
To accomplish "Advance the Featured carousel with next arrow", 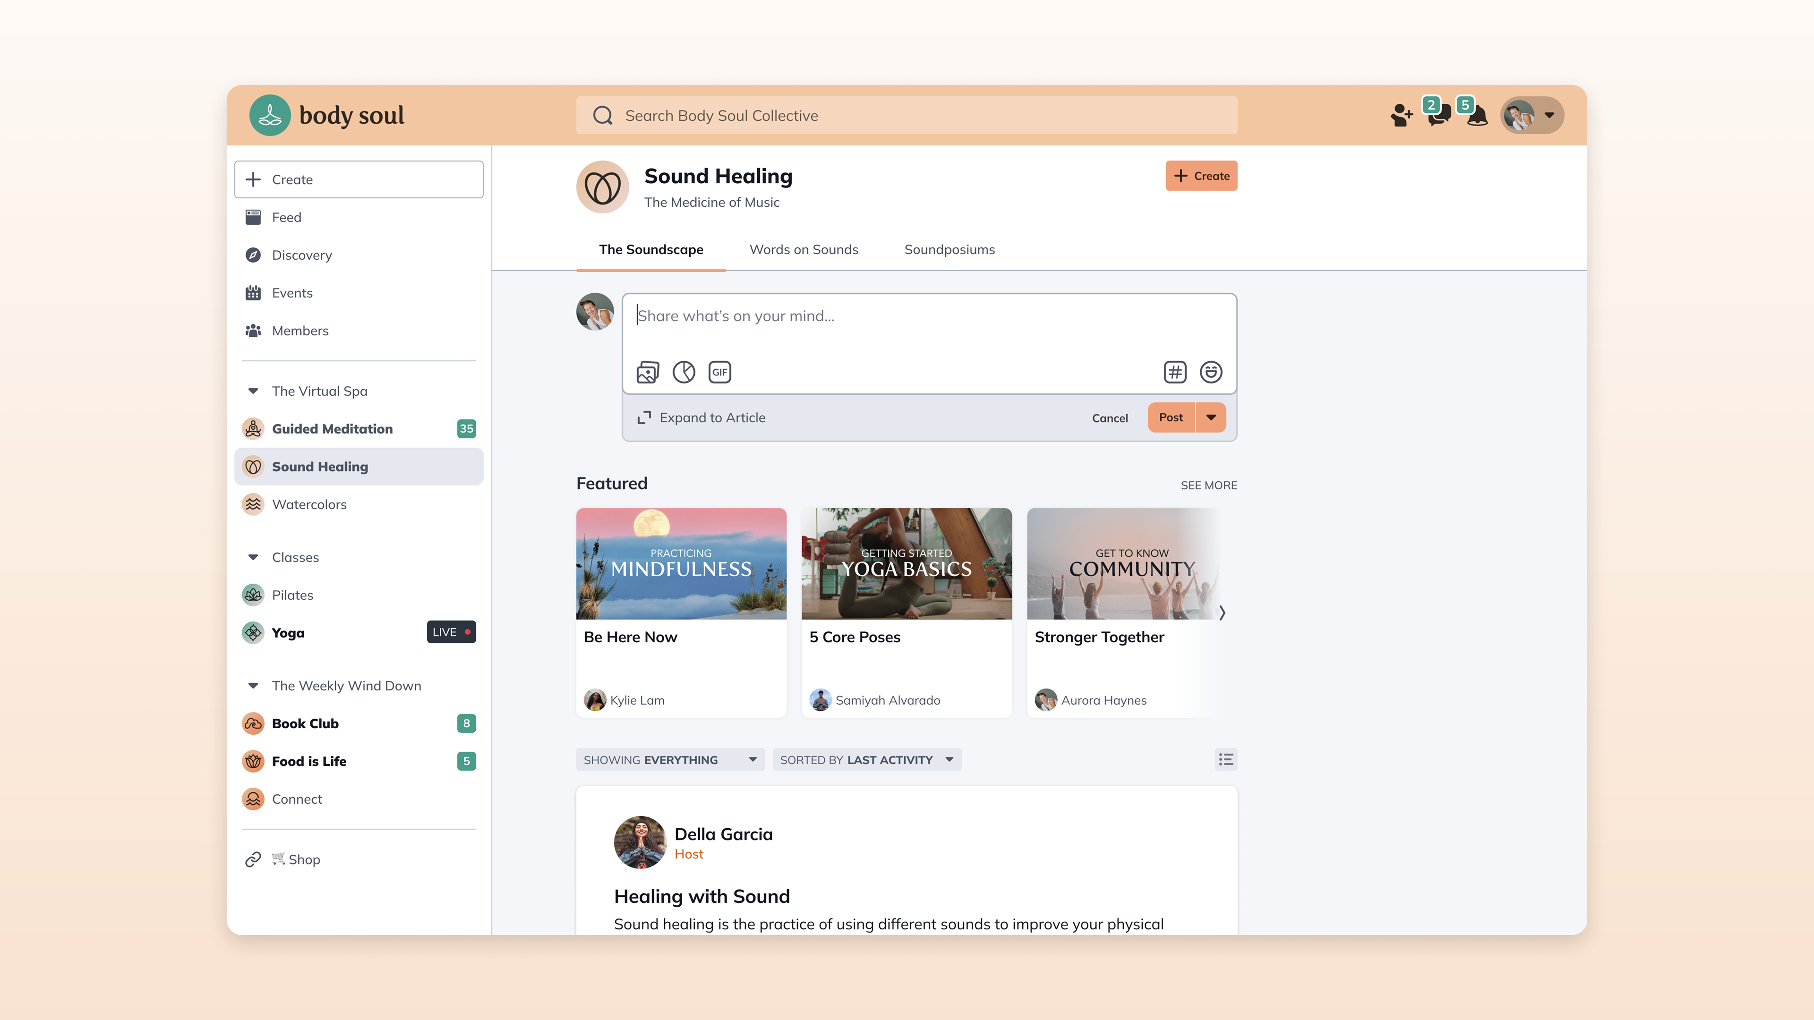I will pos(1222,612).
